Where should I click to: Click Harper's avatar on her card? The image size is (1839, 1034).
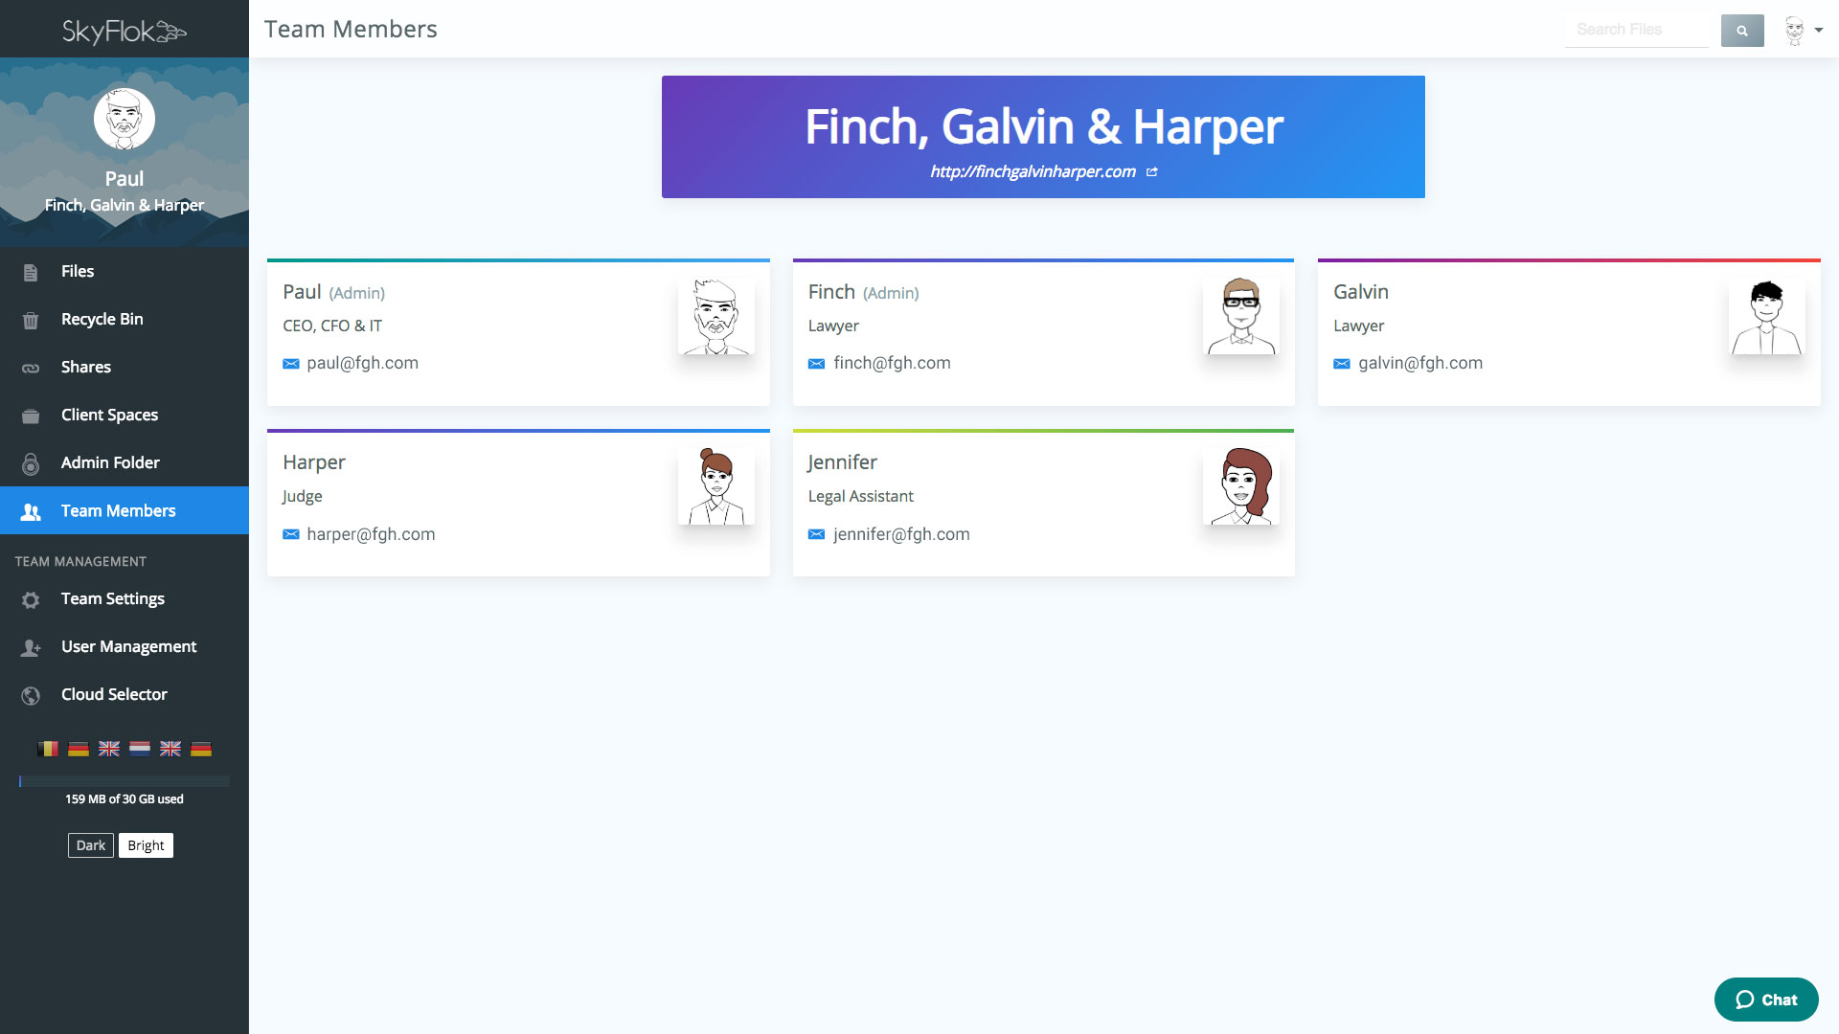coord(716,486)
